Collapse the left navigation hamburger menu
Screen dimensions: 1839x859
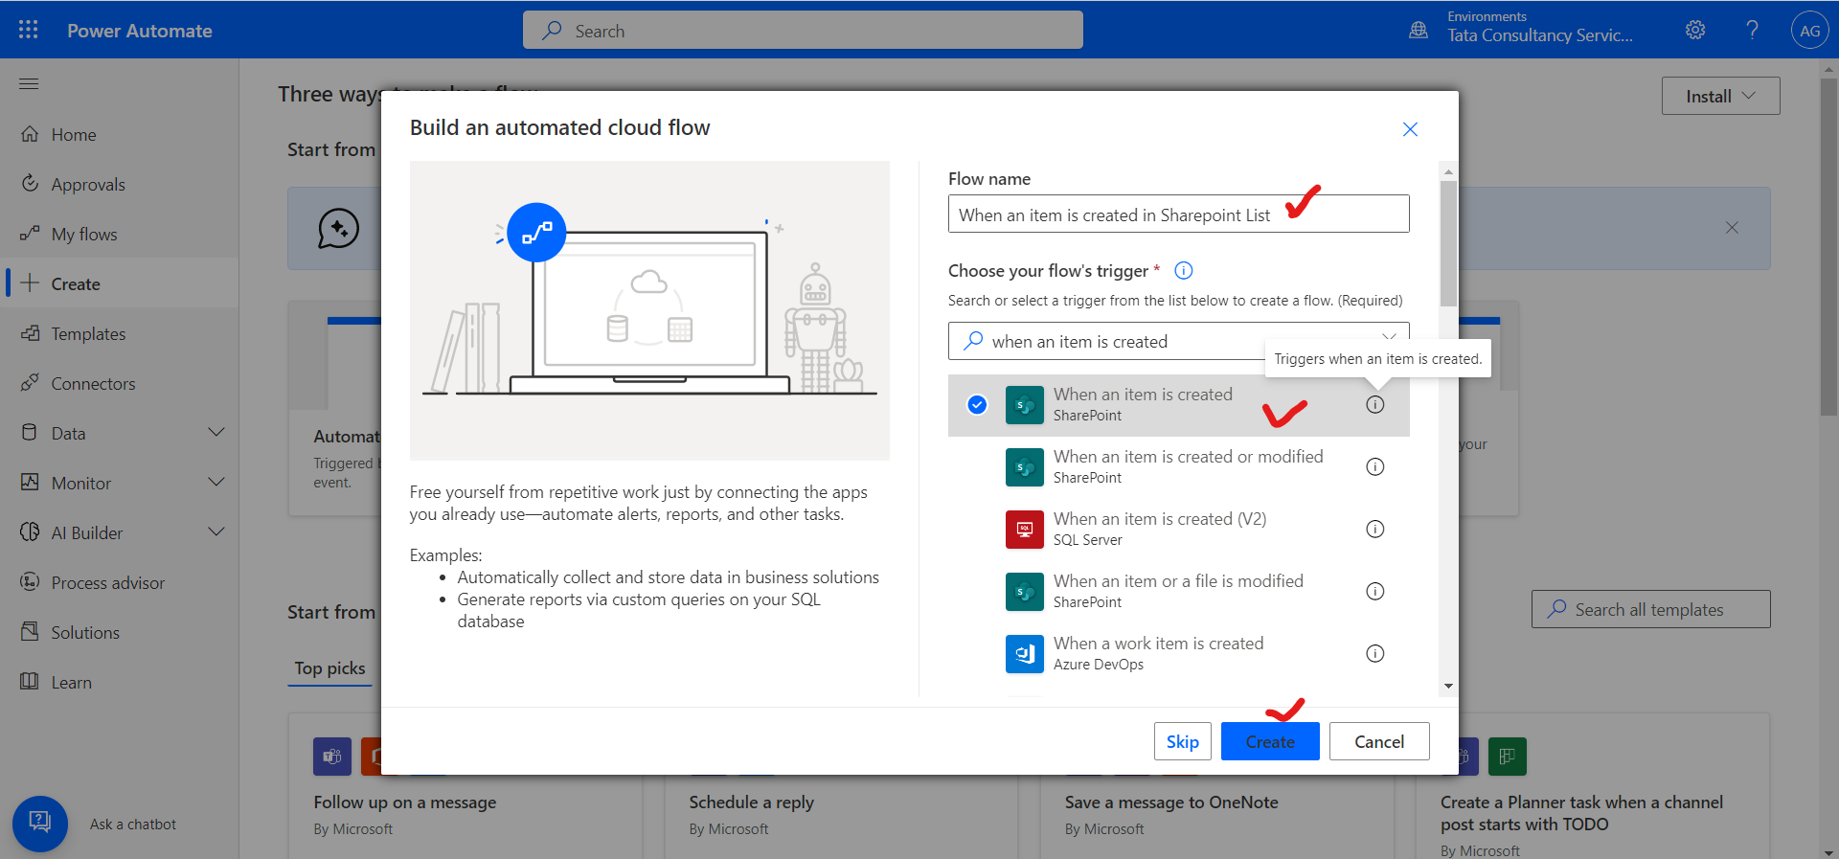(x=29, y=84)
